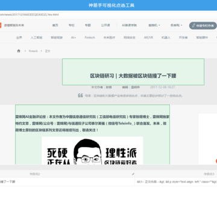217x217 pixels.
Task: Select the AR/VR category tab
Action: (x=148, y=37)
